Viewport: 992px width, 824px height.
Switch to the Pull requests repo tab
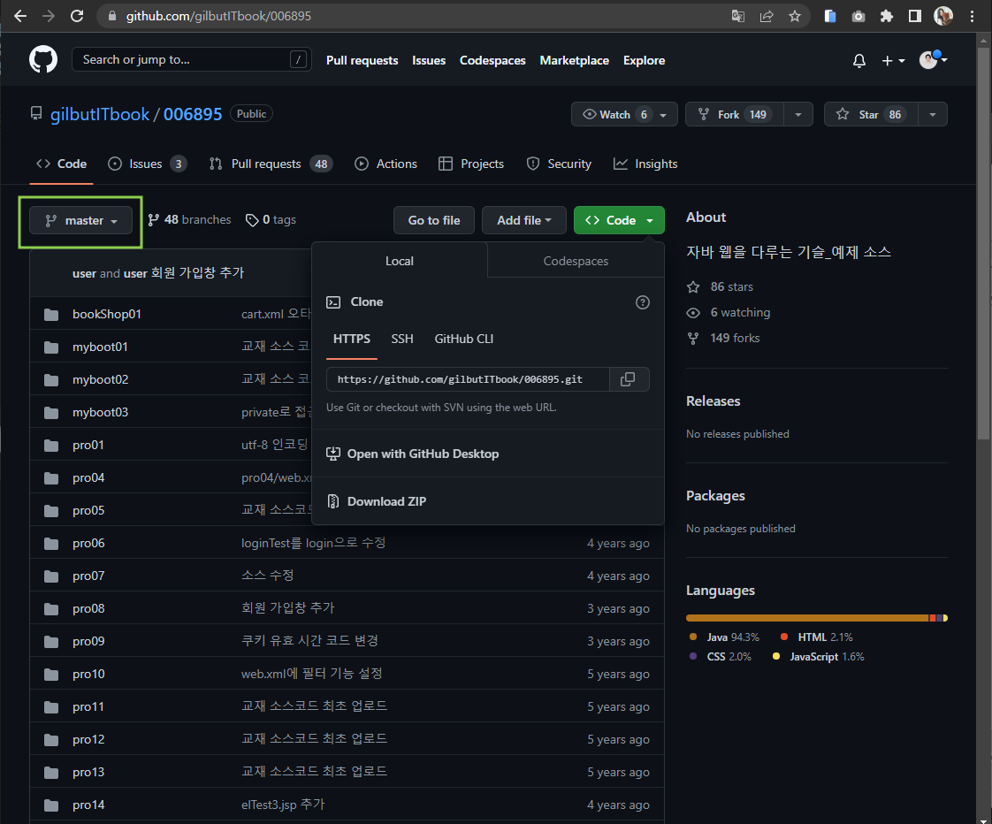tap(271, 164)
